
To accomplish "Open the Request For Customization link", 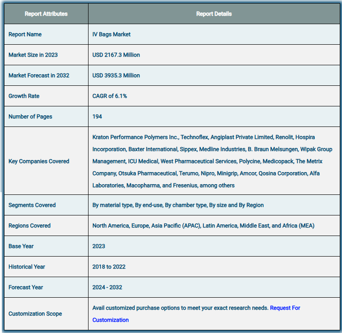I will (x=285, y=308).
